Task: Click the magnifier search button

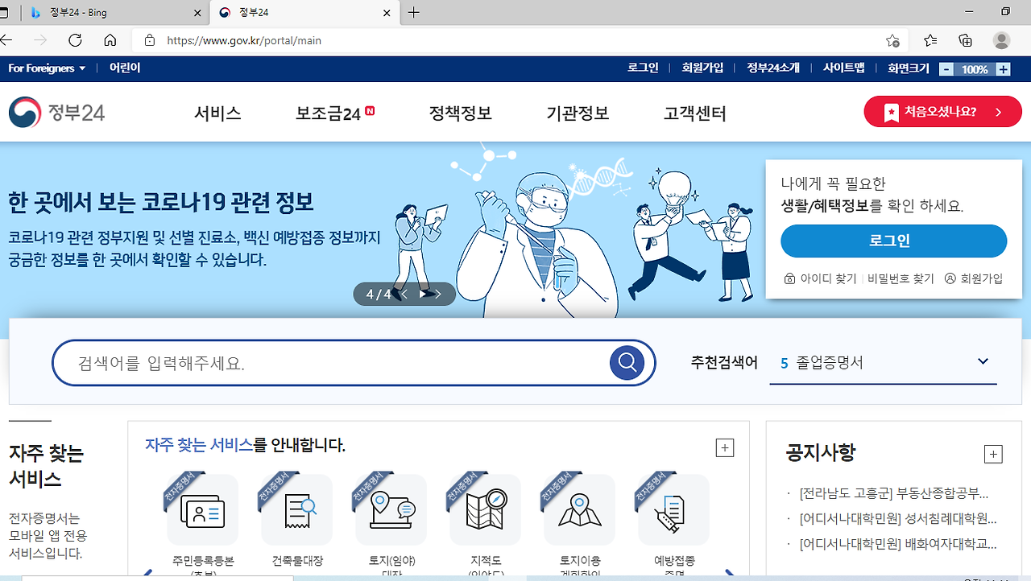Action: point(627,363)
